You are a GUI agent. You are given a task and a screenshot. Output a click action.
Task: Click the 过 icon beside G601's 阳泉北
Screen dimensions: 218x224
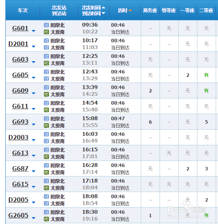46,25
